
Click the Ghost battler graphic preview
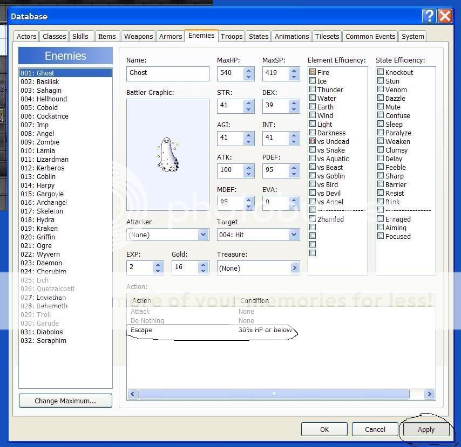tap(168, 155)
